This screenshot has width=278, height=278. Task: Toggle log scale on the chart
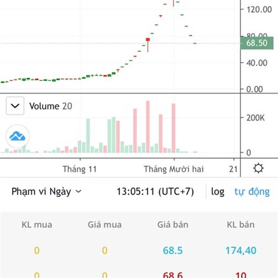pyautogui.click(x=218, y=192)
